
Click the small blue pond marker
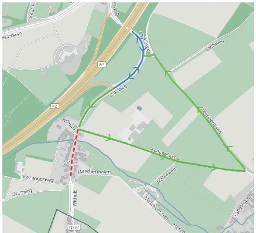pyautogui.click(x=139, y=108)
